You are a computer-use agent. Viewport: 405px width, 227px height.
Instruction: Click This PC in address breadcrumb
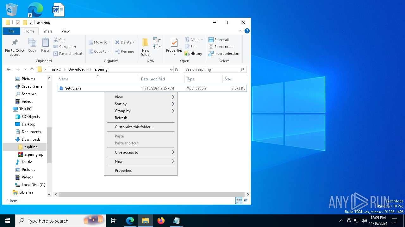[x=55, y=69]
